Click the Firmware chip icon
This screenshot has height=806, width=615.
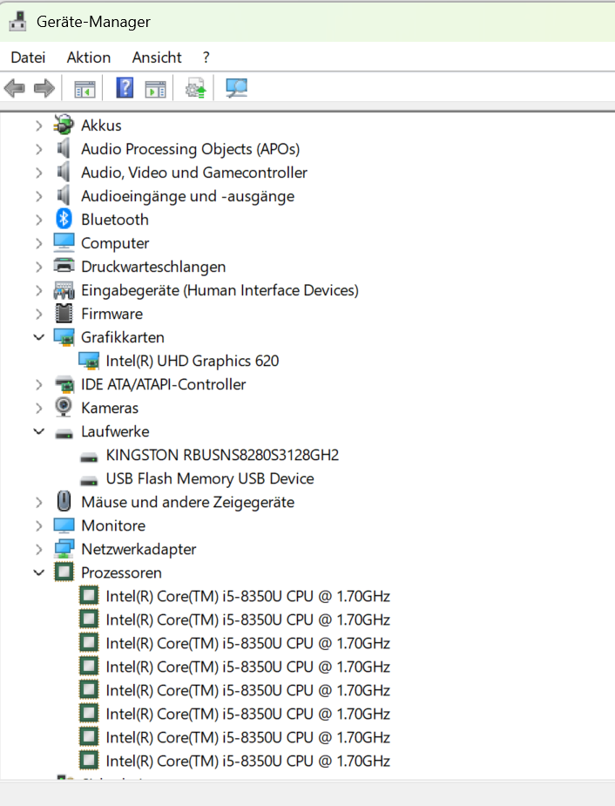pyautogui.click(x=64, y=313)
